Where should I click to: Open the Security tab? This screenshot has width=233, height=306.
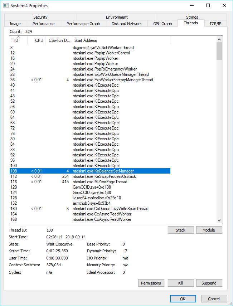tap(40, 17)
